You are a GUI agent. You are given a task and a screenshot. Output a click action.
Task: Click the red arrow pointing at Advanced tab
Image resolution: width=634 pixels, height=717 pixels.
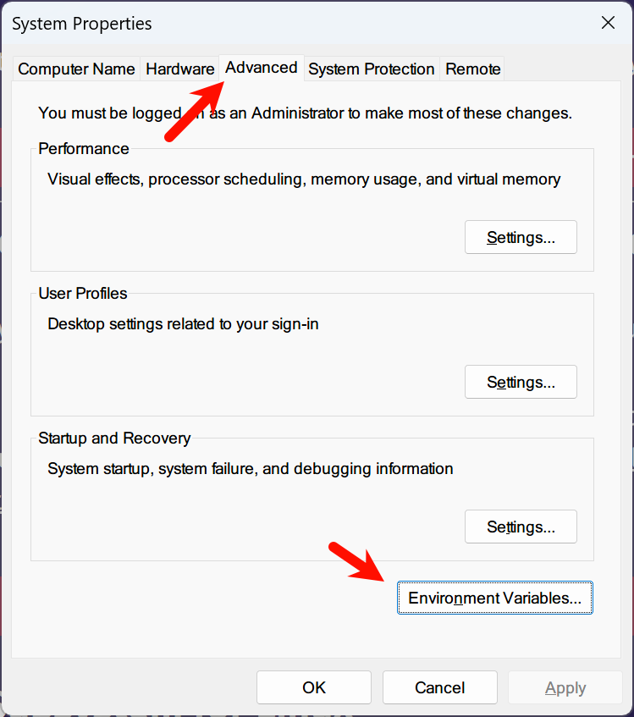coord(195,110)
